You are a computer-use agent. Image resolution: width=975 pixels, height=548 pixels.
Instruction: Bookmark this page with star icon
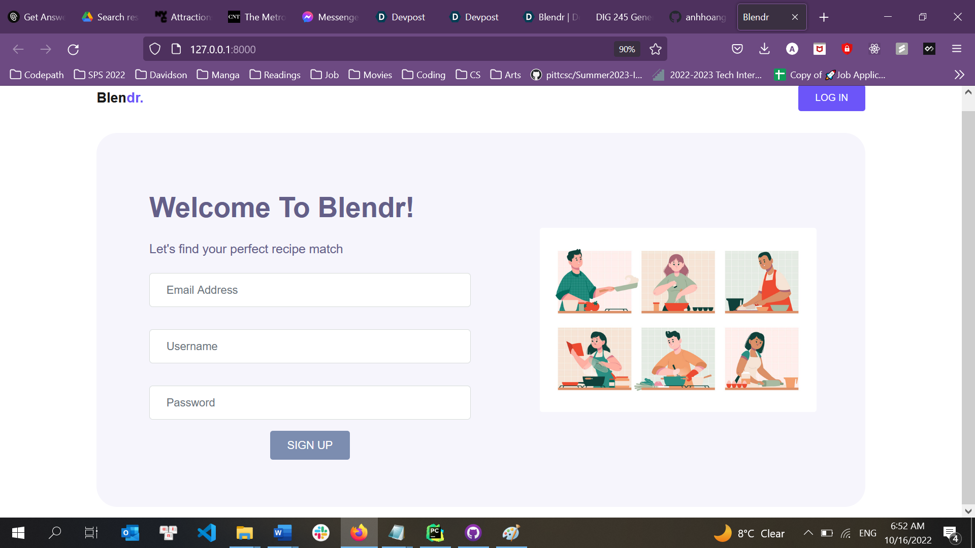click(656, 49)
